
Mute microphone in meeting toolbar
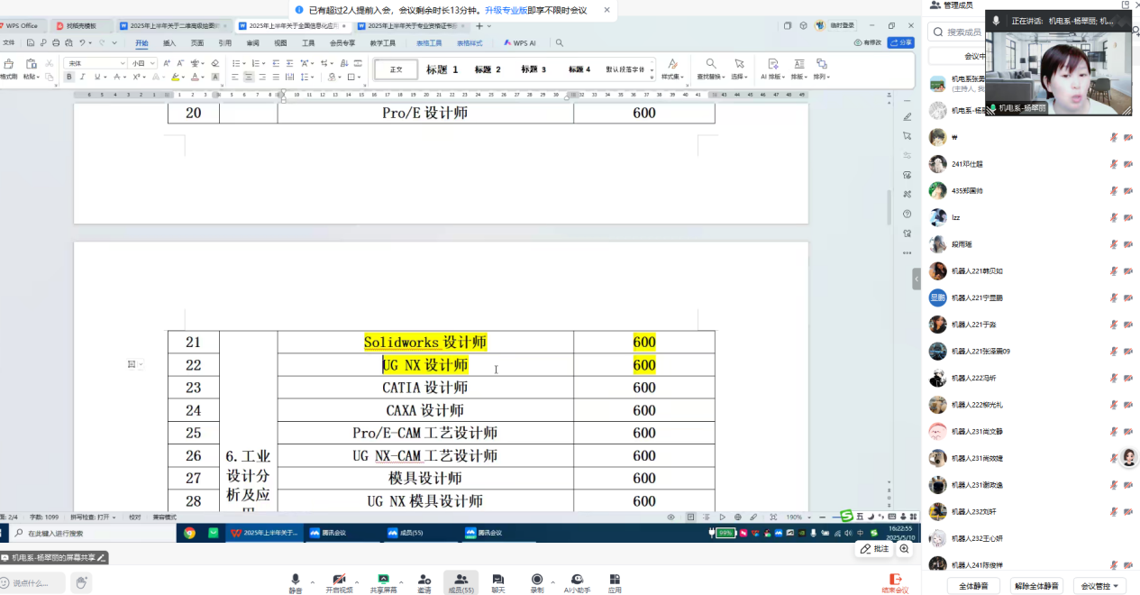pyautogui.click(x=295, y=580)
